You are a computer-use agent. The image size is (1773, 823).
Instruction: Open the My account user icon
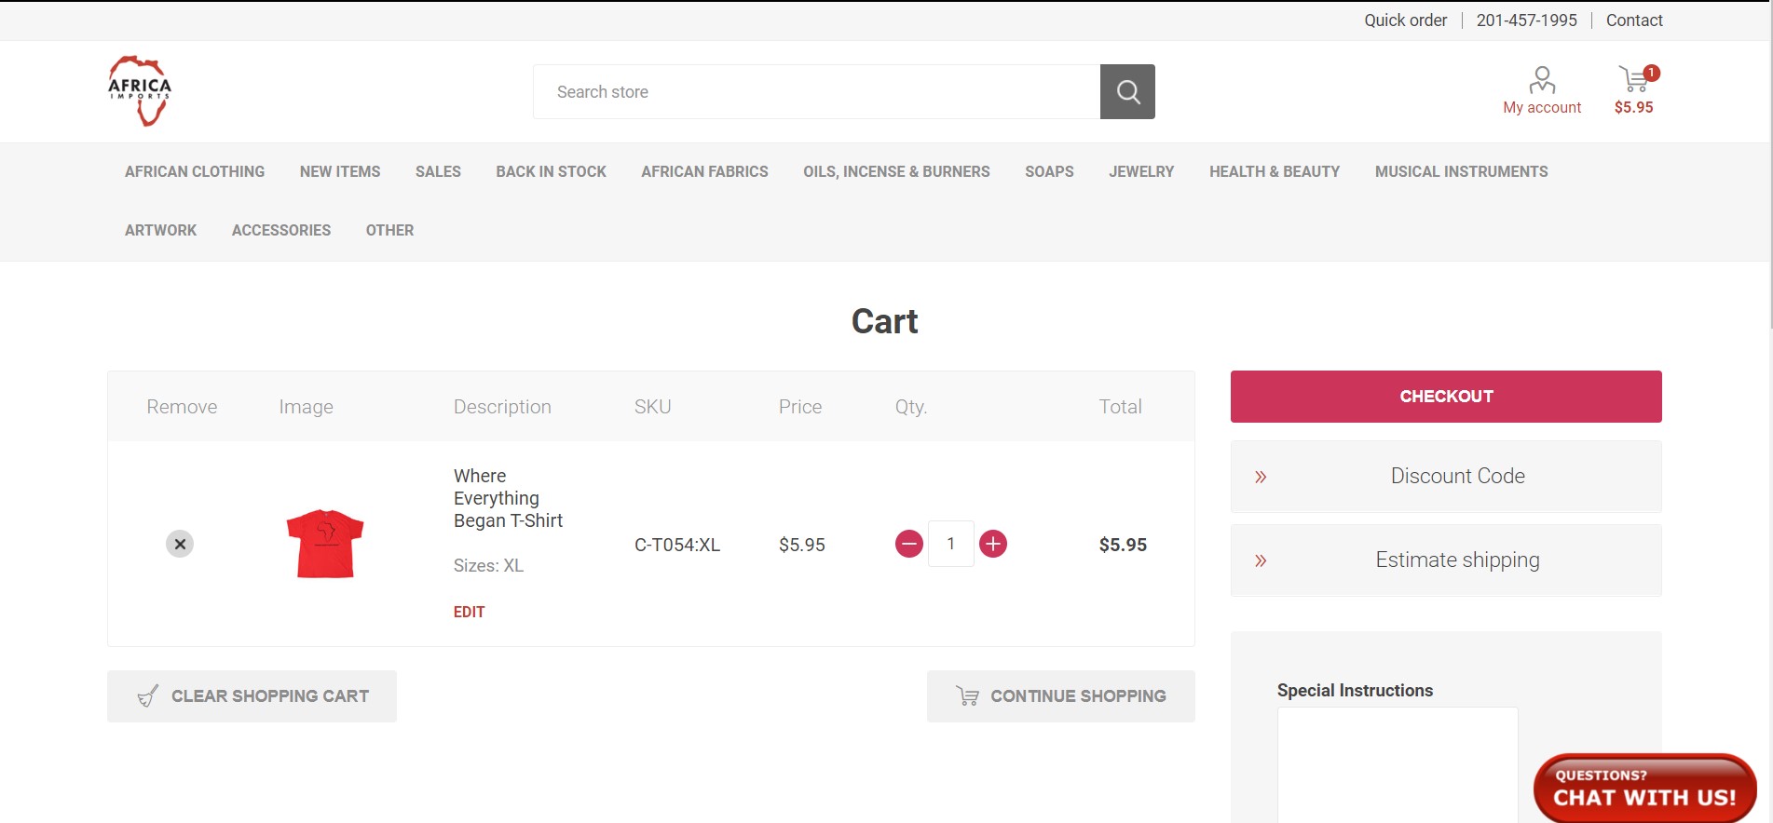pos(1542,81)
